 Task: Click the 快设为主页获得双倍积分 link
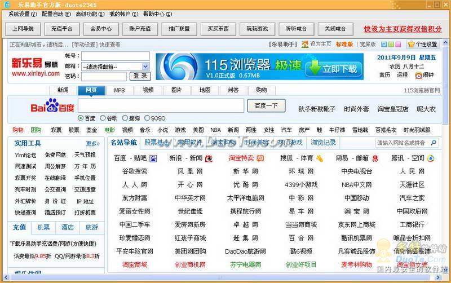[403, 29]
